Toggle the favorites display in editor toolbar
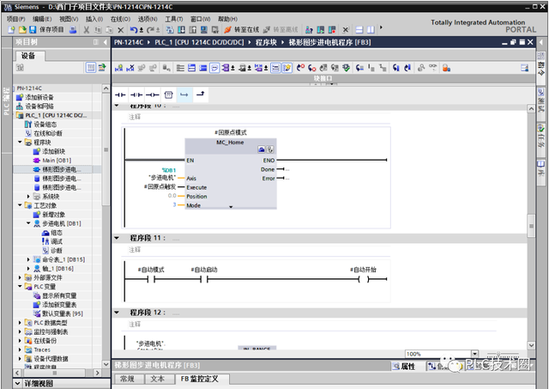This screenshot has width=549, height=389. coord(287,68)
